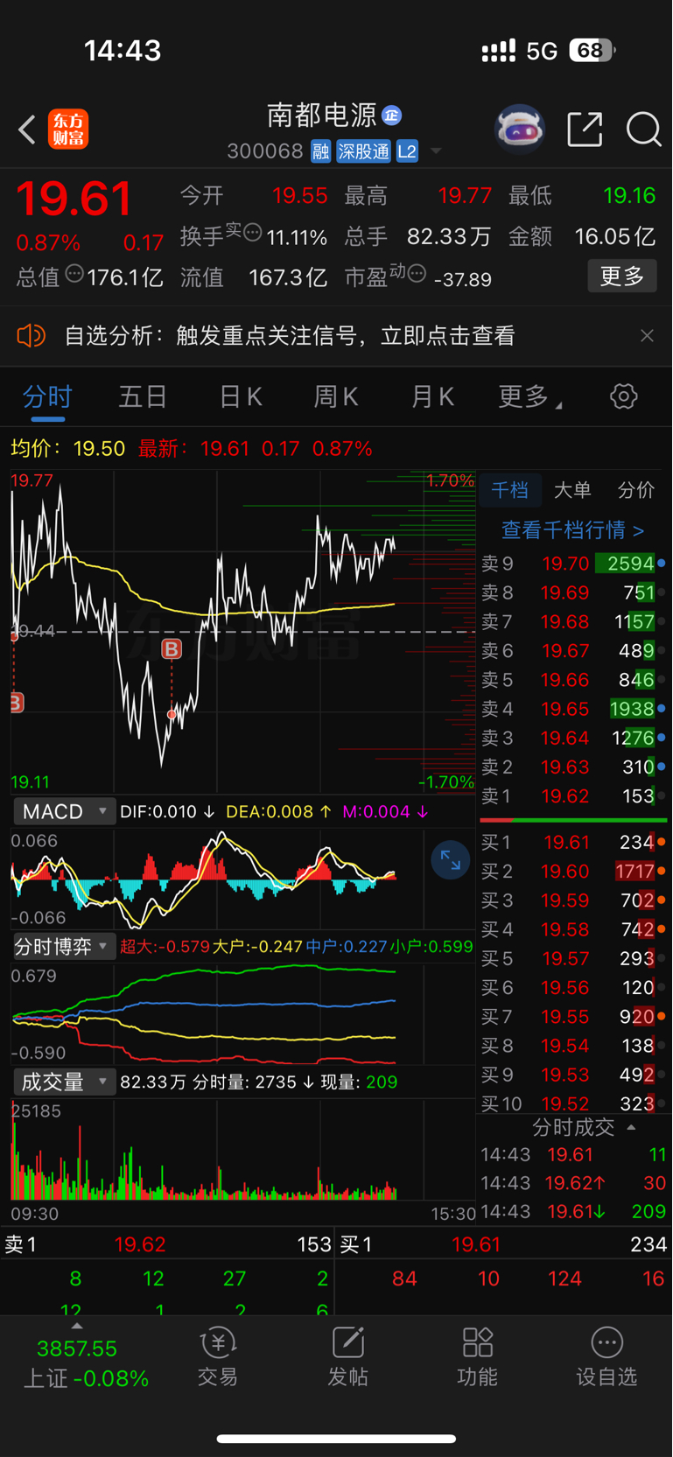Tap the B buy marker on chart
The width and height of the screenshot is (673, 1457).
(x=172, y=648)
